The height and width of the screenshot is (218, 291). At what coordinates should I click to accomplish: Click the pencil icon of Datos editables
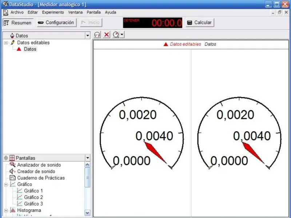coord(13,43)
